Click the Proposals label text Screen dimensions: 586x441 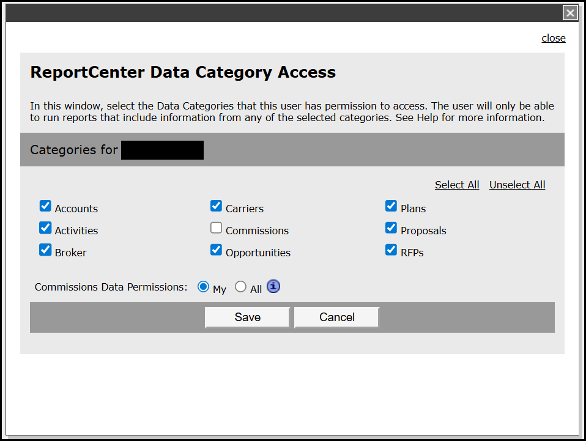[x=423, y=231]
